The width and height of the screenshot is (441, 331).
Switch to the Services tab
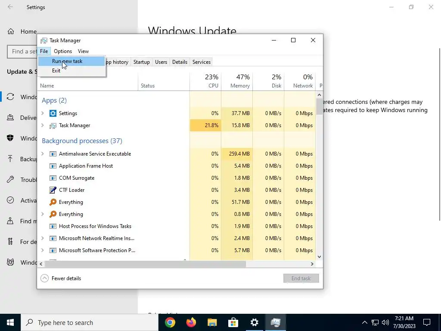[202, 62]
